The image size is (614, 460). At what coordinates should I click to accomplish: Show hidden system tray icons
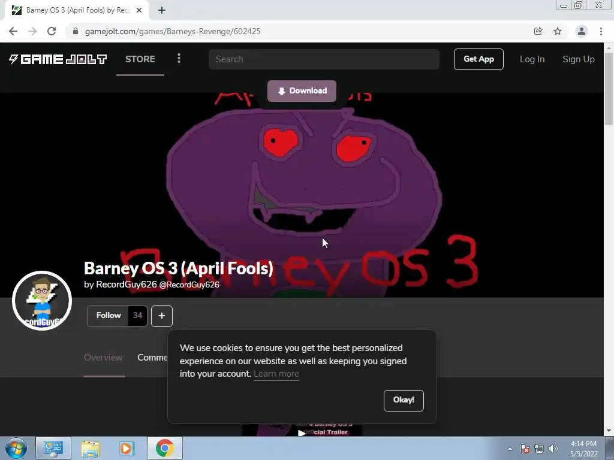point(510,449)
